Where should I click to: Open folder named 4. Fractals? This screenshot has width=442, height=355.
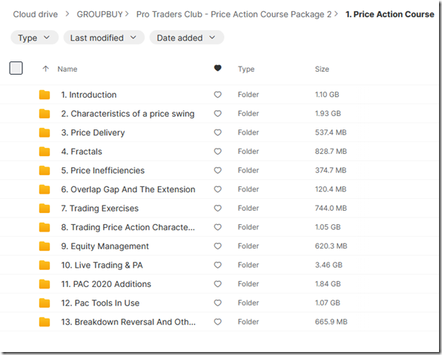click(x=82, y=152)
